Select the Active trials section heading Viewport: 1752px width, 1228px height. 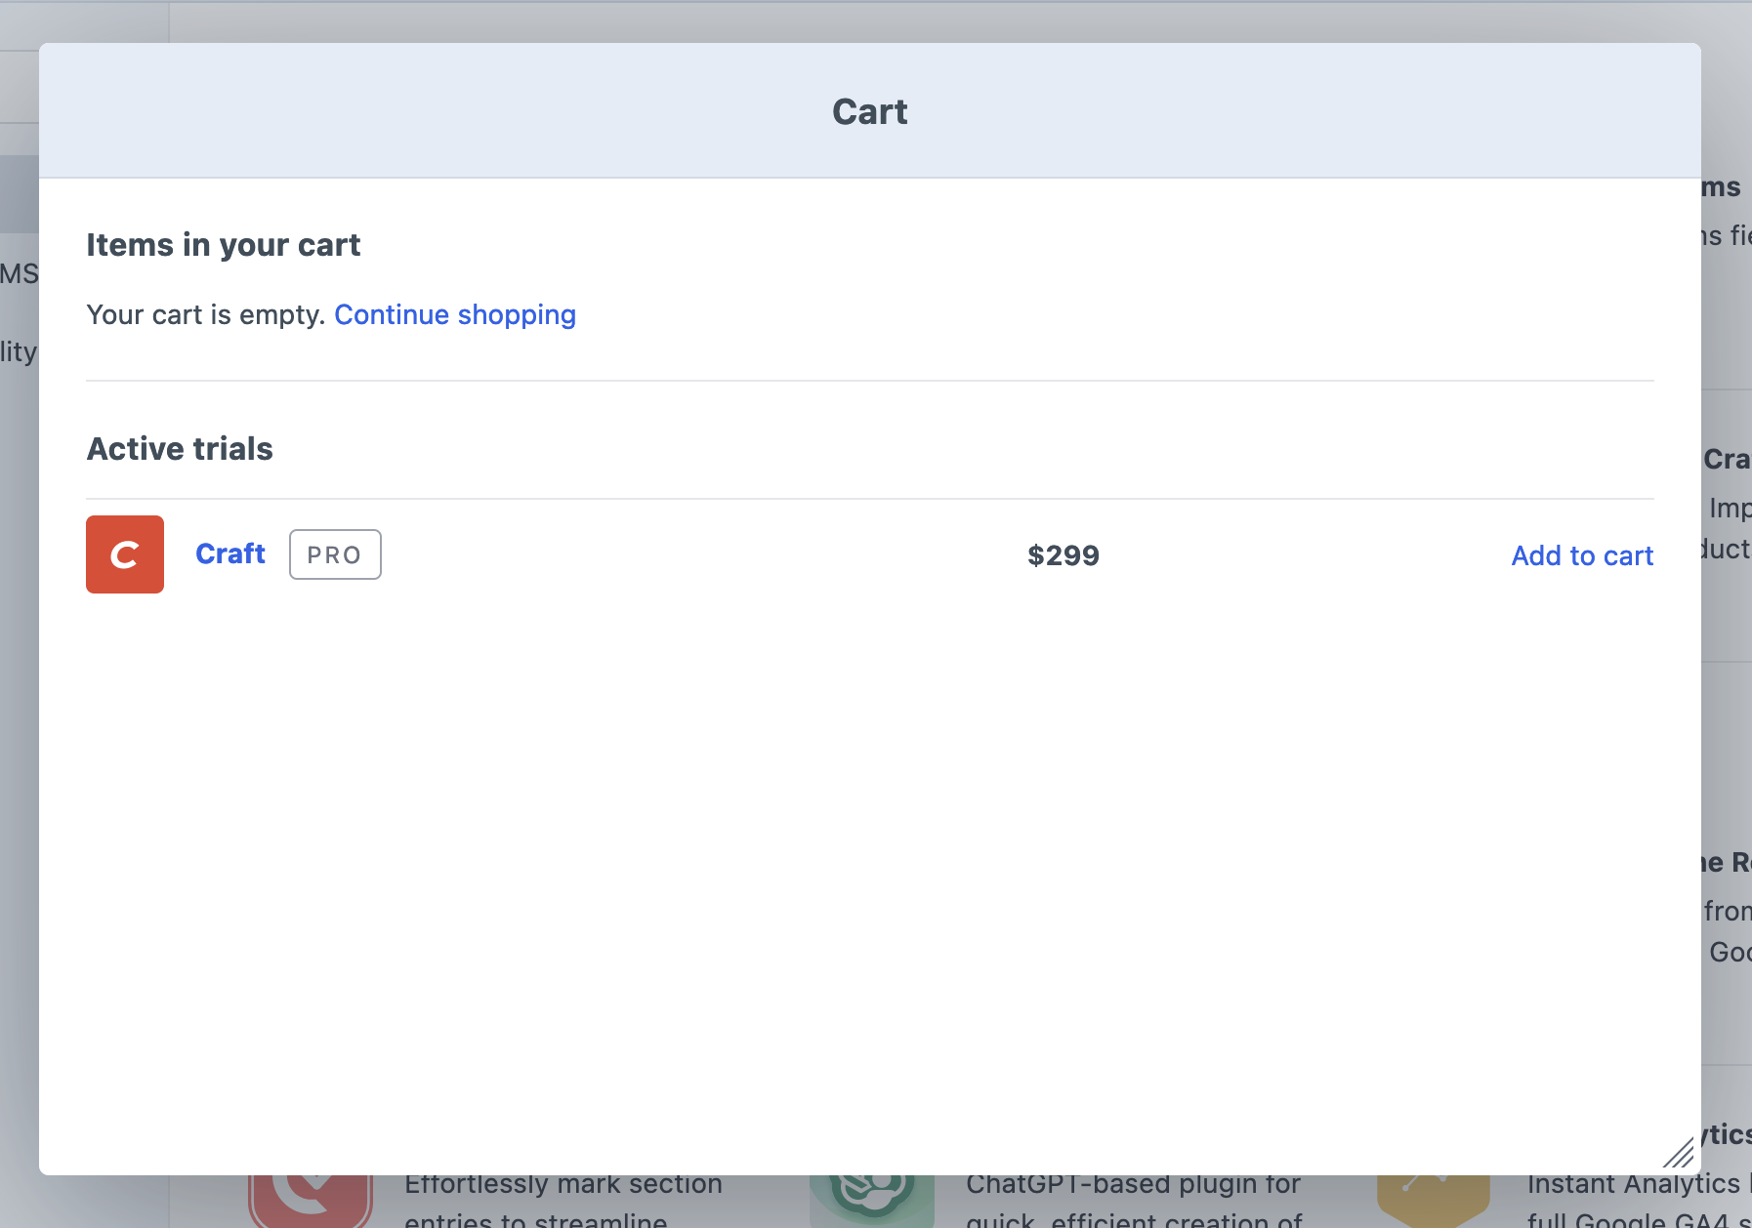(180, 448)
